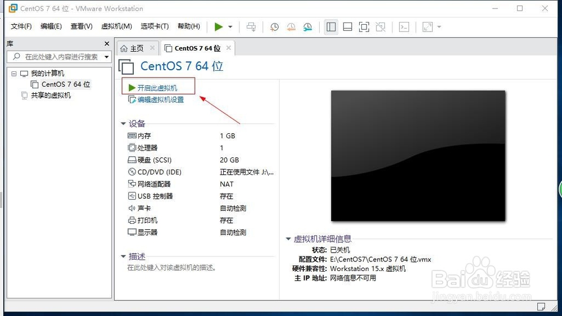Close the CentOS 7 64 位 tab
The height and width of the screenshot is (316, 562).
[229, 48]
